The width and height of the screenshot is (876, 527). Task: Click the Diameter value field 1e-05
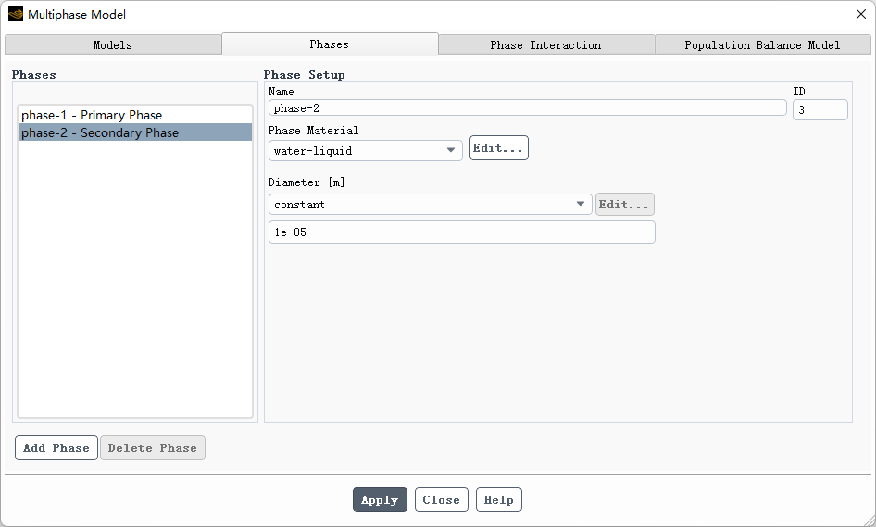pyautogui.click(x=461, y=232)
